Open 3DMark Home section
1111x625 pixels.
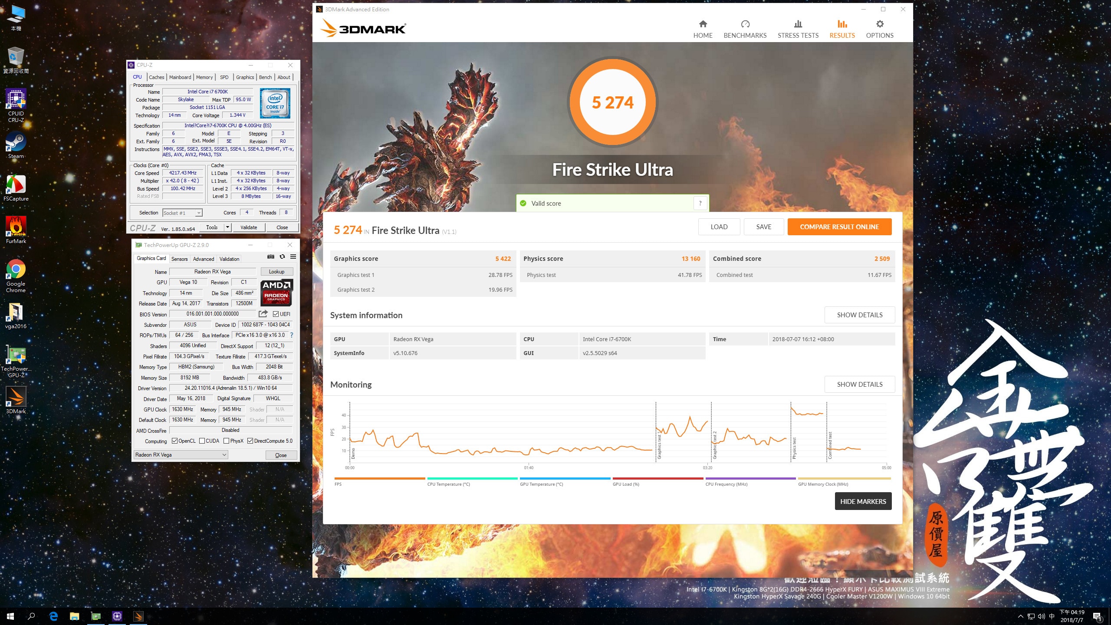(x=703, y=29)
